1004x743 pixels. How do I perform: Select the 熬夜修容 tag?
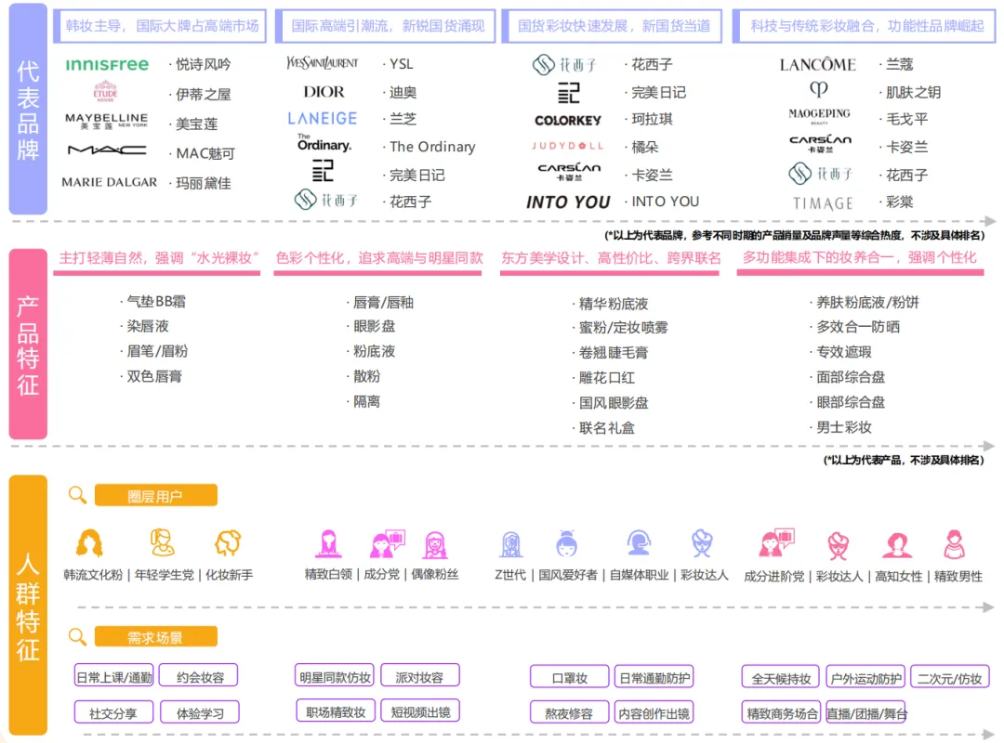point(569,712)
